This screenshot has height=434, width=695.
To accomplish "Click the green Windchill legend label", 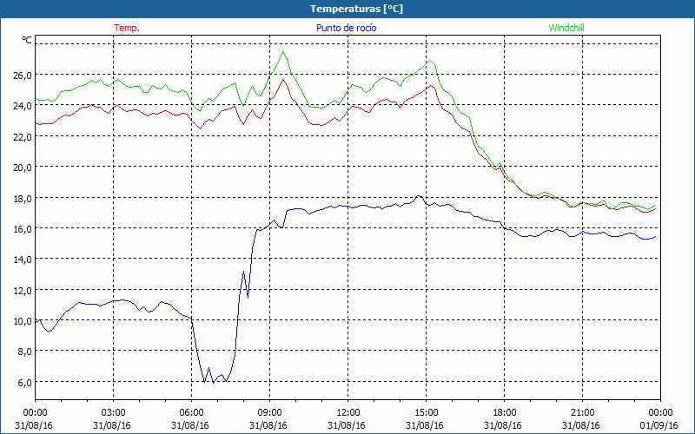I will click(x=566, y=28).
